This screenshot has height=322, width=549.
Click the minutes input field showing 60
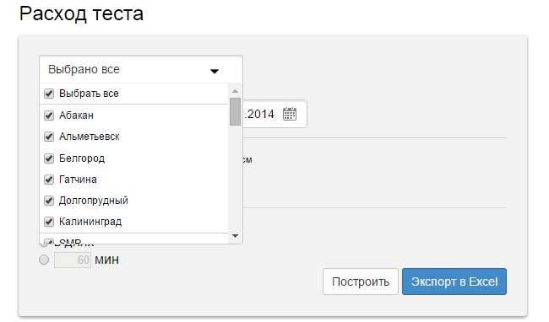pyautogui.click(x=73, y=260)
